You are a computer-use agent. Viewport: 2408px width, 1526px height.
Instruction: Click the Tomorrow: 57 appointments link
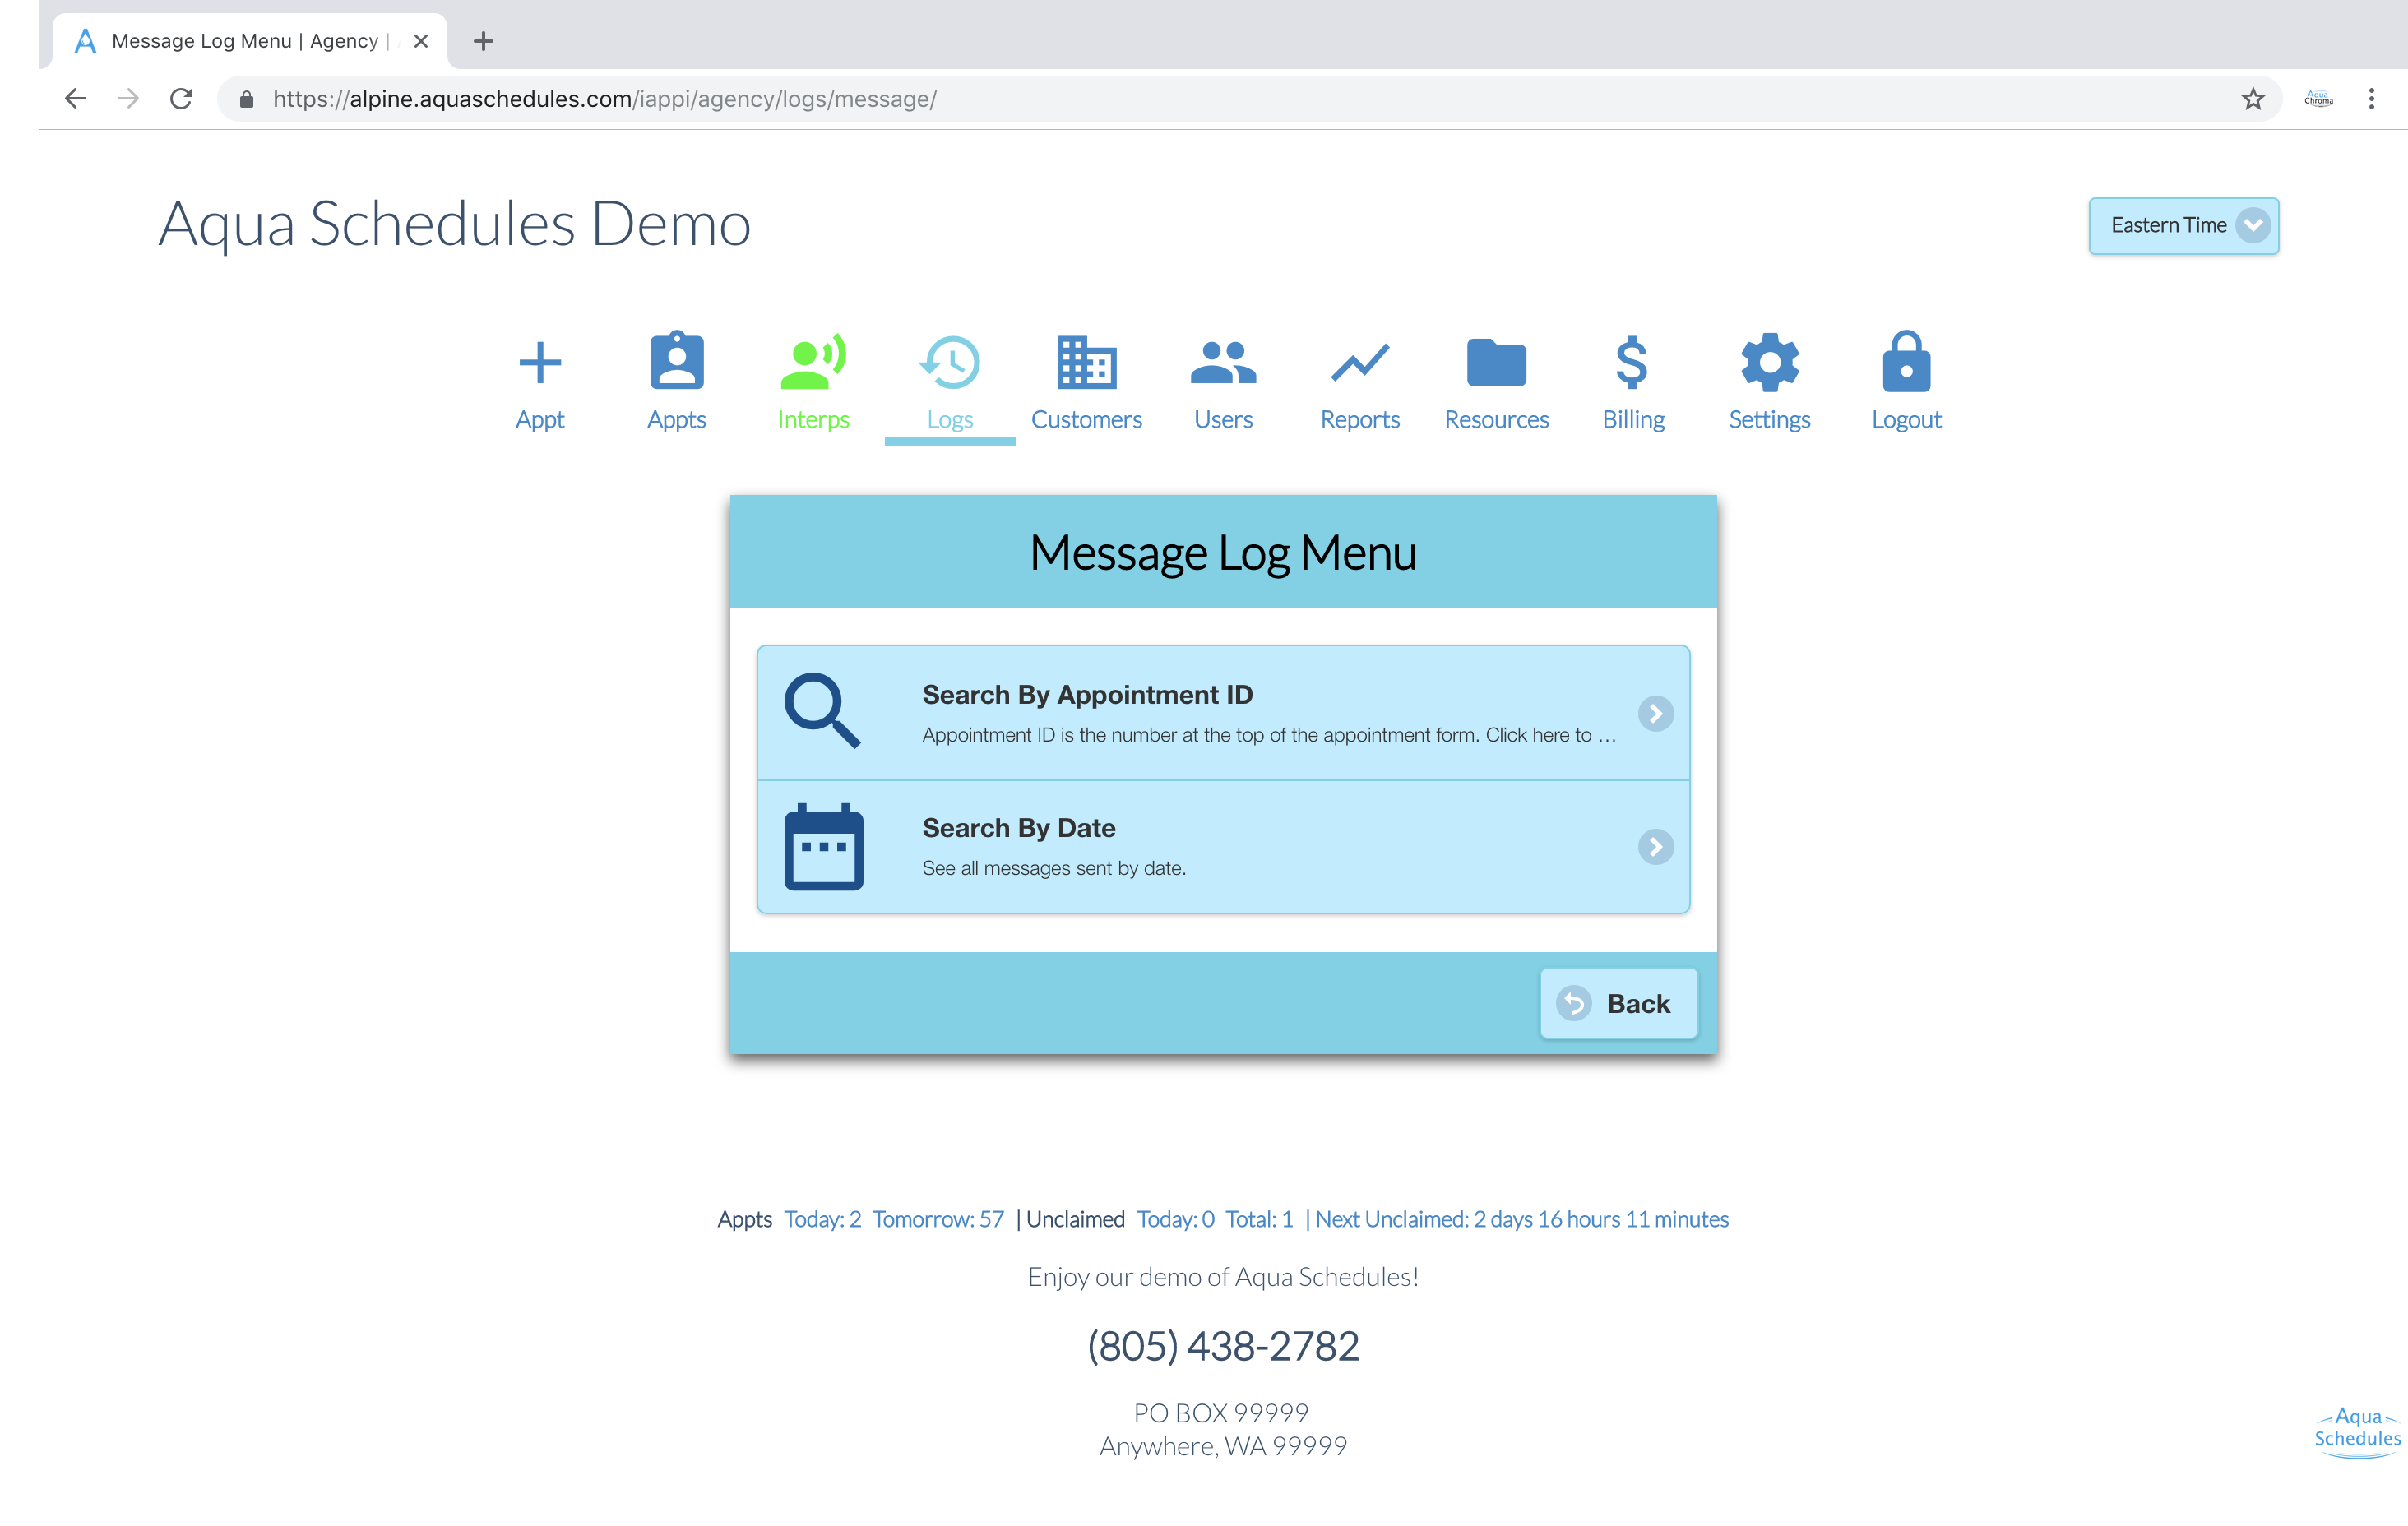point(937,1219)
